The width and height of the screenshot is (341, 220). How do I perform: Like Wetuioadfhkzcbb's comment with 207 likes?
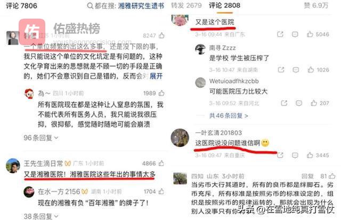pos(314,103)
